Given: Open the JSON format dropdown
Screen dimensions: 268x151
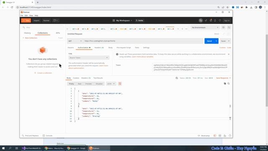Looking at the screenshot, I should (111, 84).
